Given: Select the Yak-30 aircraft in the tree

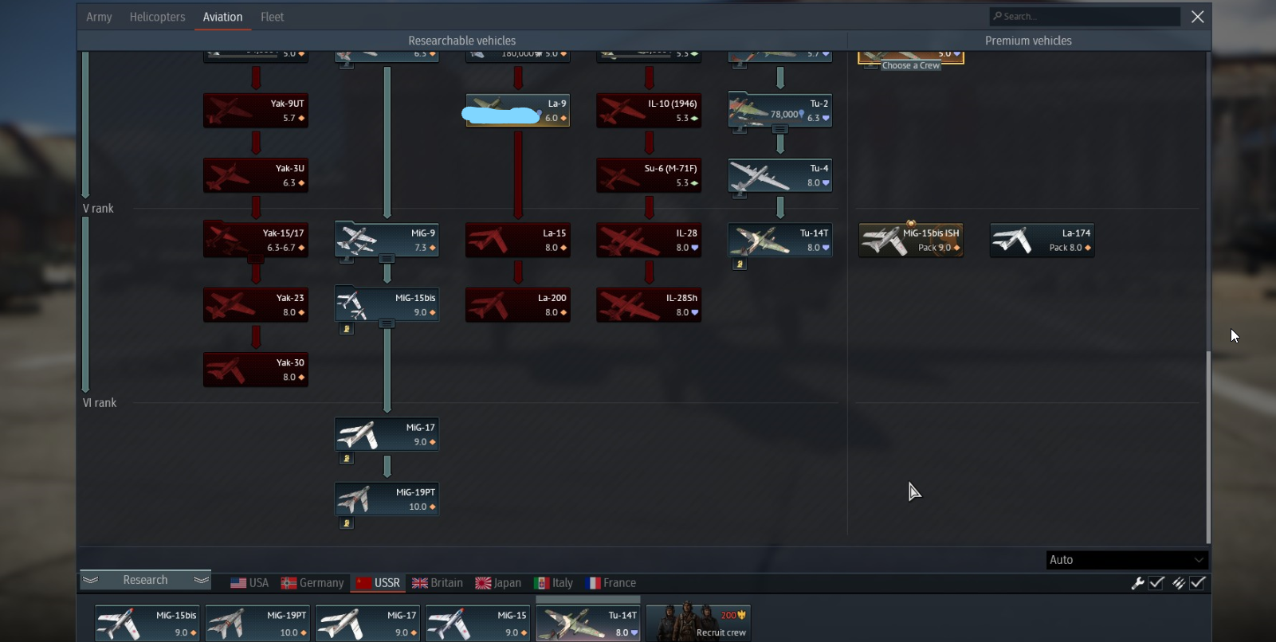Looking at the screenshot, I should tap(256, 370).
